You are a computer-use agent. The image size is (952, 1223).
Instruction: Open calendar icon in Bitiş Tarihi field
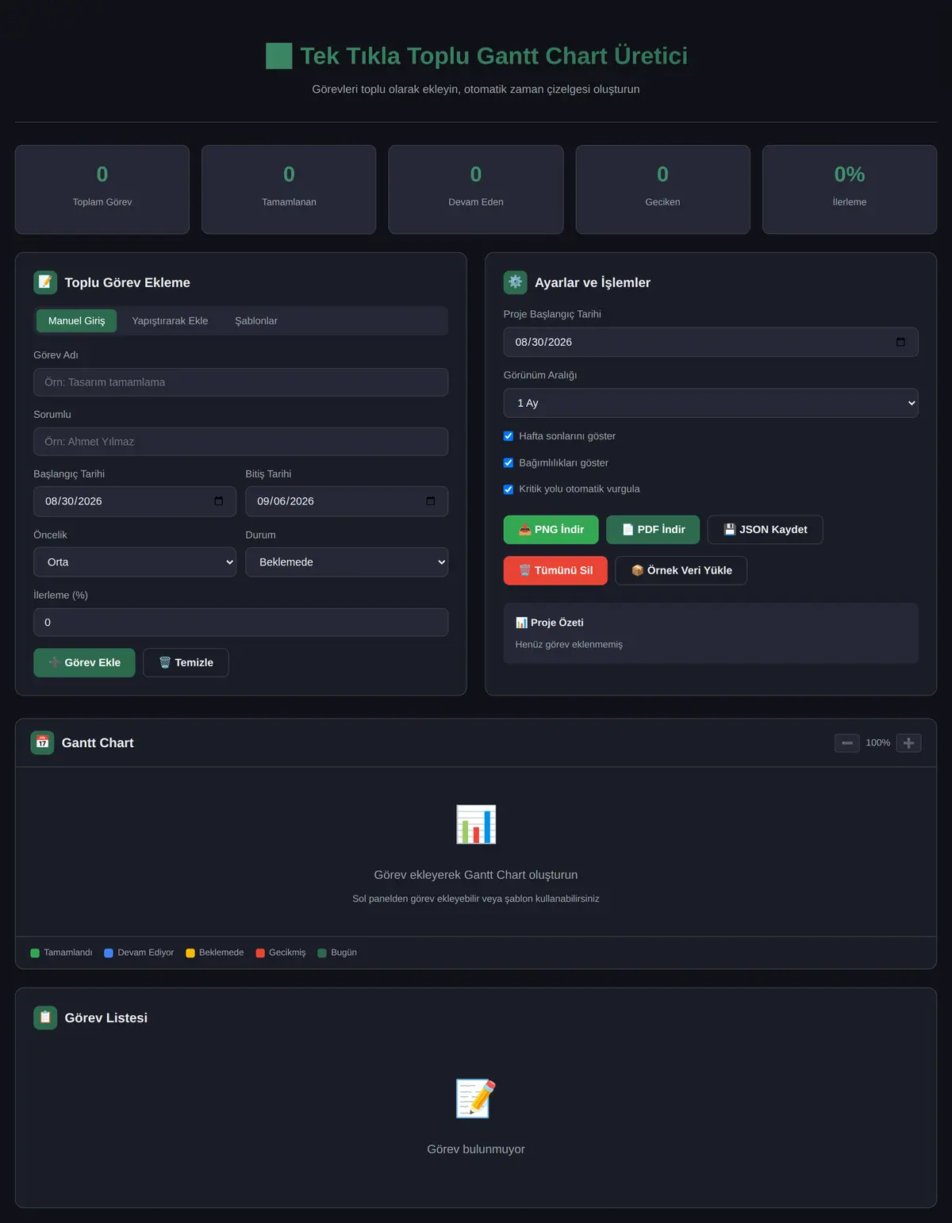coord(431,501)
